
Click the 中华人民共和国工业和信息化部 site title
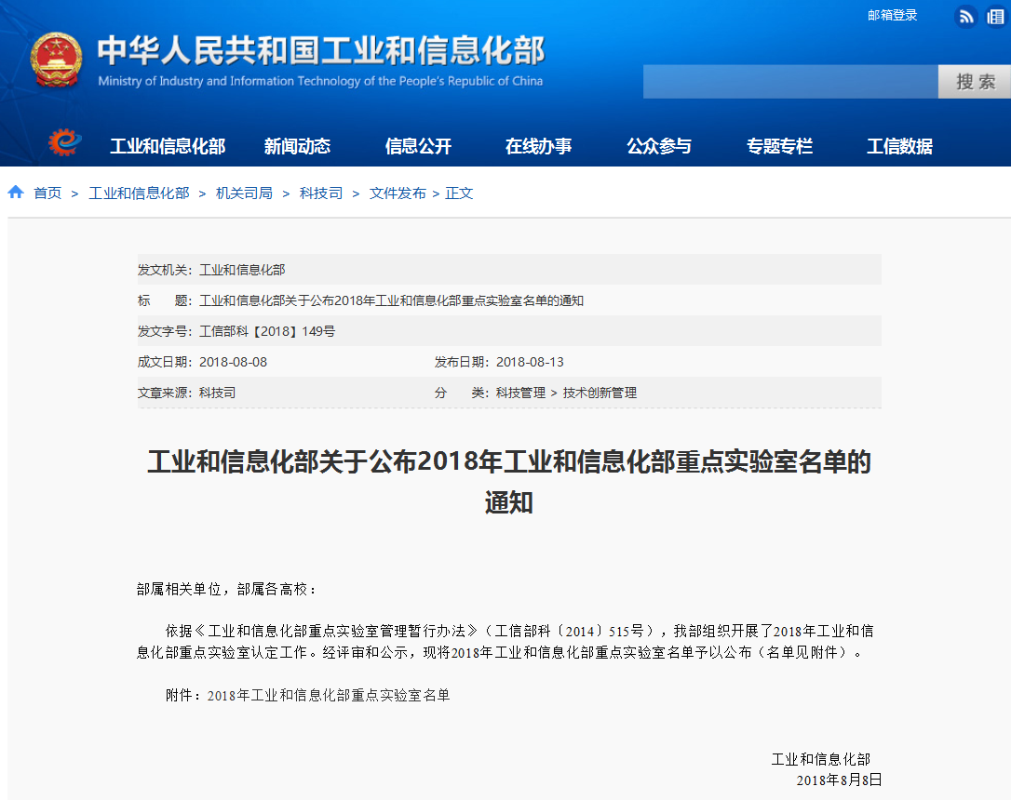[321, 50]
